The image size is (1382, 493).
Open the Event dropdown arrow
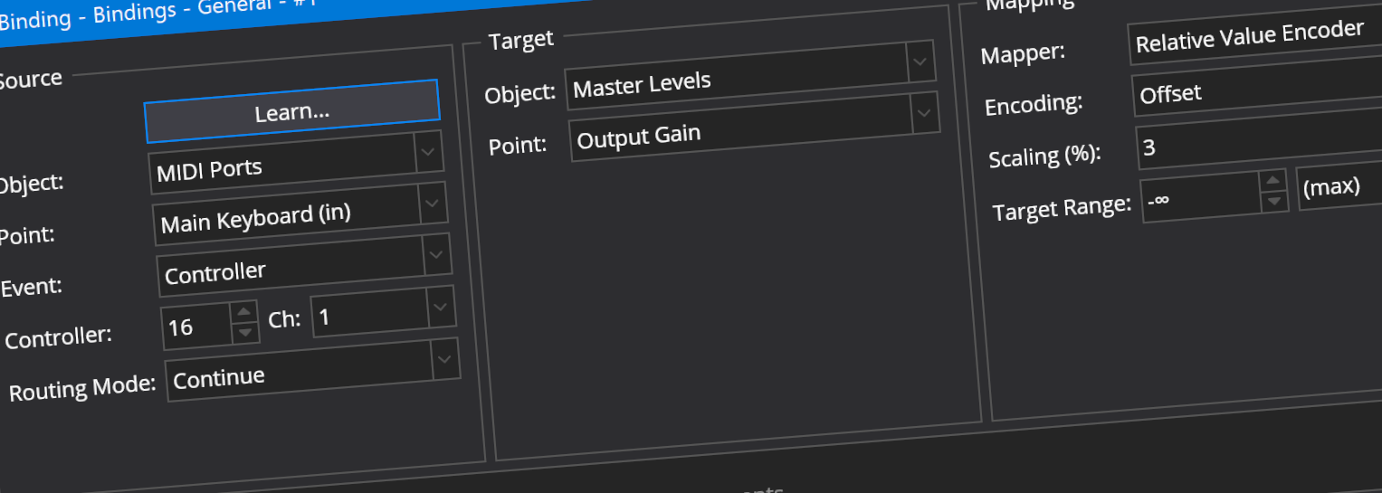coord(437,257)
